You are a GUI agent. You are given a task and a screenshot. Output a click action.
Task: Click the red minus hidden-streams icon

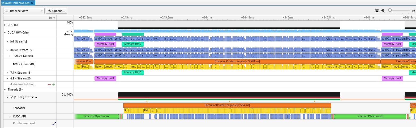(49, 84)
